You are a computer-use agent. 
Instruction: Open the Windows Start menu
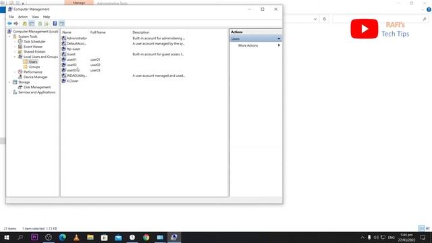tap(7, 237)
